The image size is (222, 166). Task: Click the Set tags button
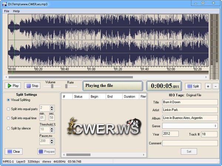(189, 151)
